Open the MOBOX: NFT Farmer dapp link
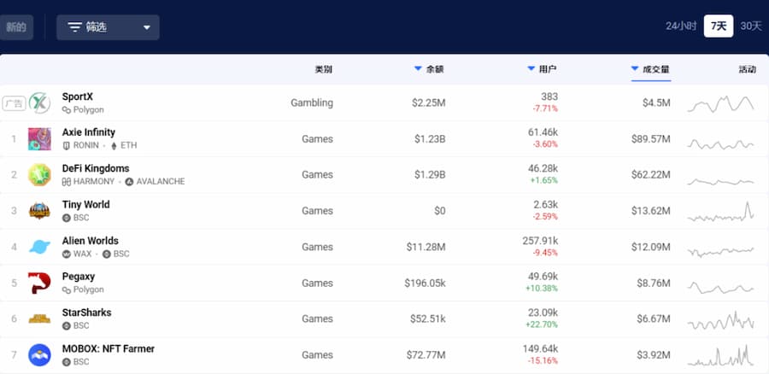The image size is (769, 374). point(109,349)
